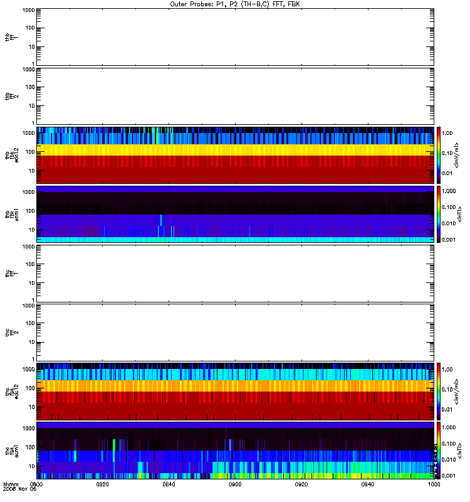
Task: Click the empty thc fff 2 spectrogram panel
Action: click(x=235, y=333)
